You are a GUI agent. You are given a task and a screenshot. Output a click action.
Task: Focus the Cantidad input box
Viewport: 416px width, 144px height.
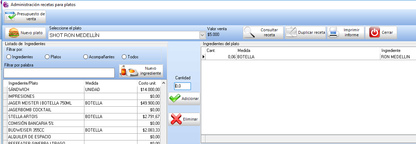[182, 86]
